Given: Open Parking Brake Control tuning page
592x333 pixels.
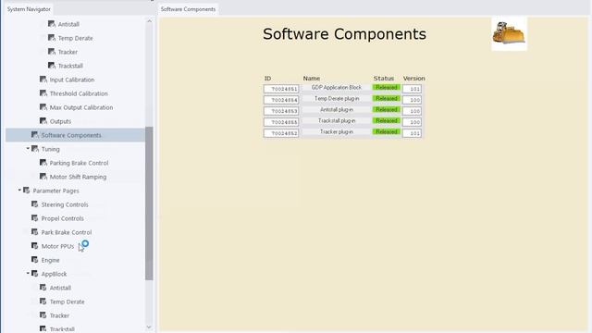Looking at the screenshot, I should tap(79, 163).
